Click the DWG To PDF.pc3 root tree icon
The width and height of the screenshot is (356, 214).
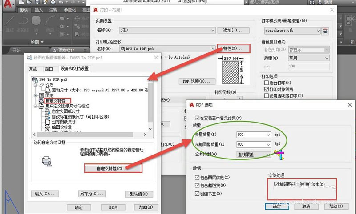point(35,79)
